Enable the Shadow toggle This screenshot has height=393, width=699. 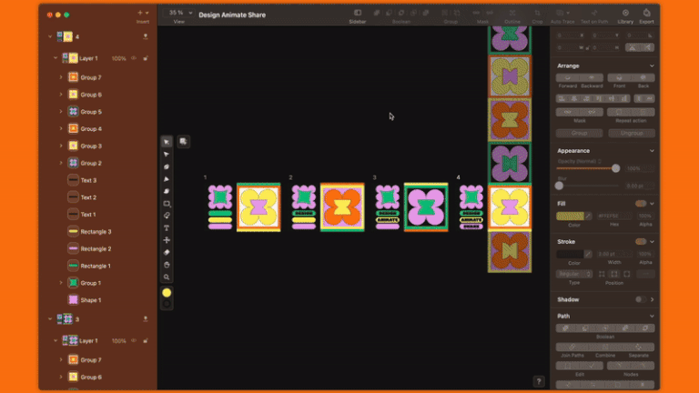tap(641, 299)
